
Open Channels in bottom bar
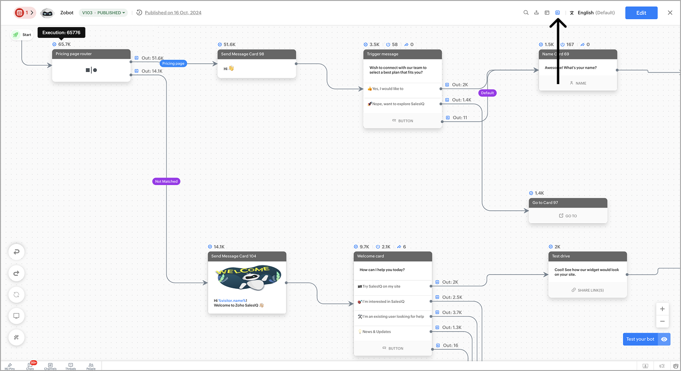50,366
